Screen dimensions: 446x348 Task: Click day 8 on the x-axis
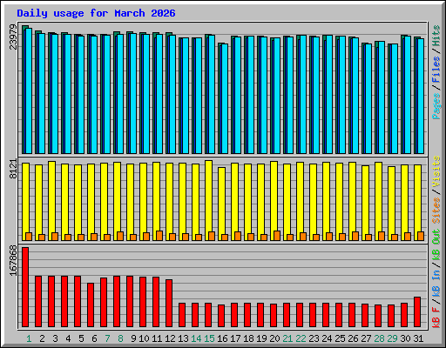(120, 338)
